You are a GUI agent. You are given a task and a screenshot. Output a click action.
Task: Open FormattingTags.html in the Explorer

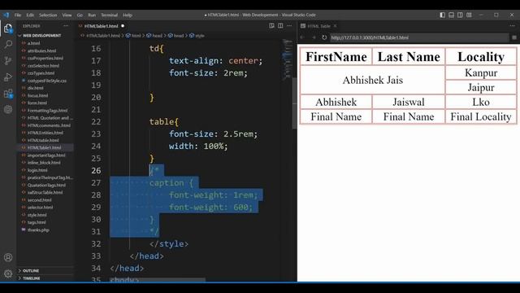click(47, 111)
